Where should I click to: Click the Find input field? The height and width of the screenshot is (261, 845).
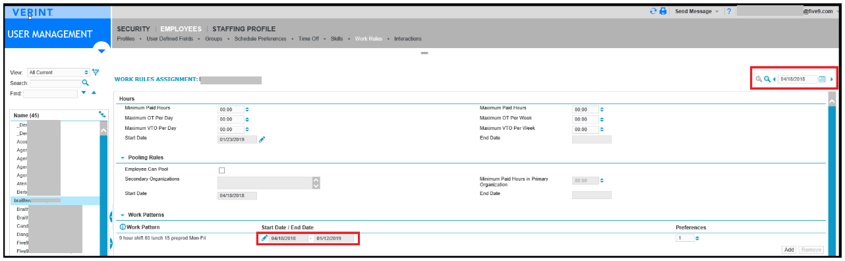(51, 94)
